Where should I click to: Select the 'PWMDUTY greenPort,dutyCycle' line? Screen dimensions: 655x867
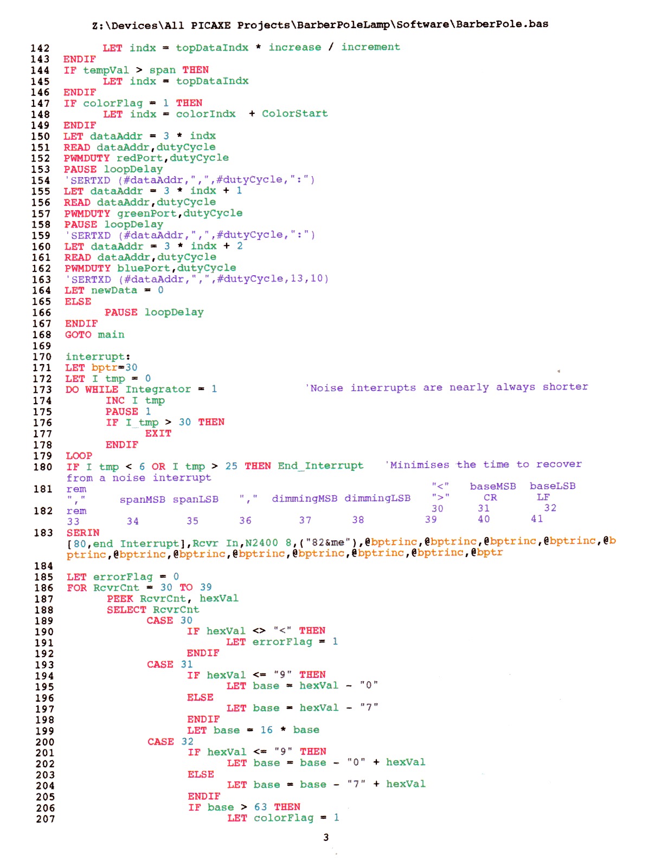153,213
